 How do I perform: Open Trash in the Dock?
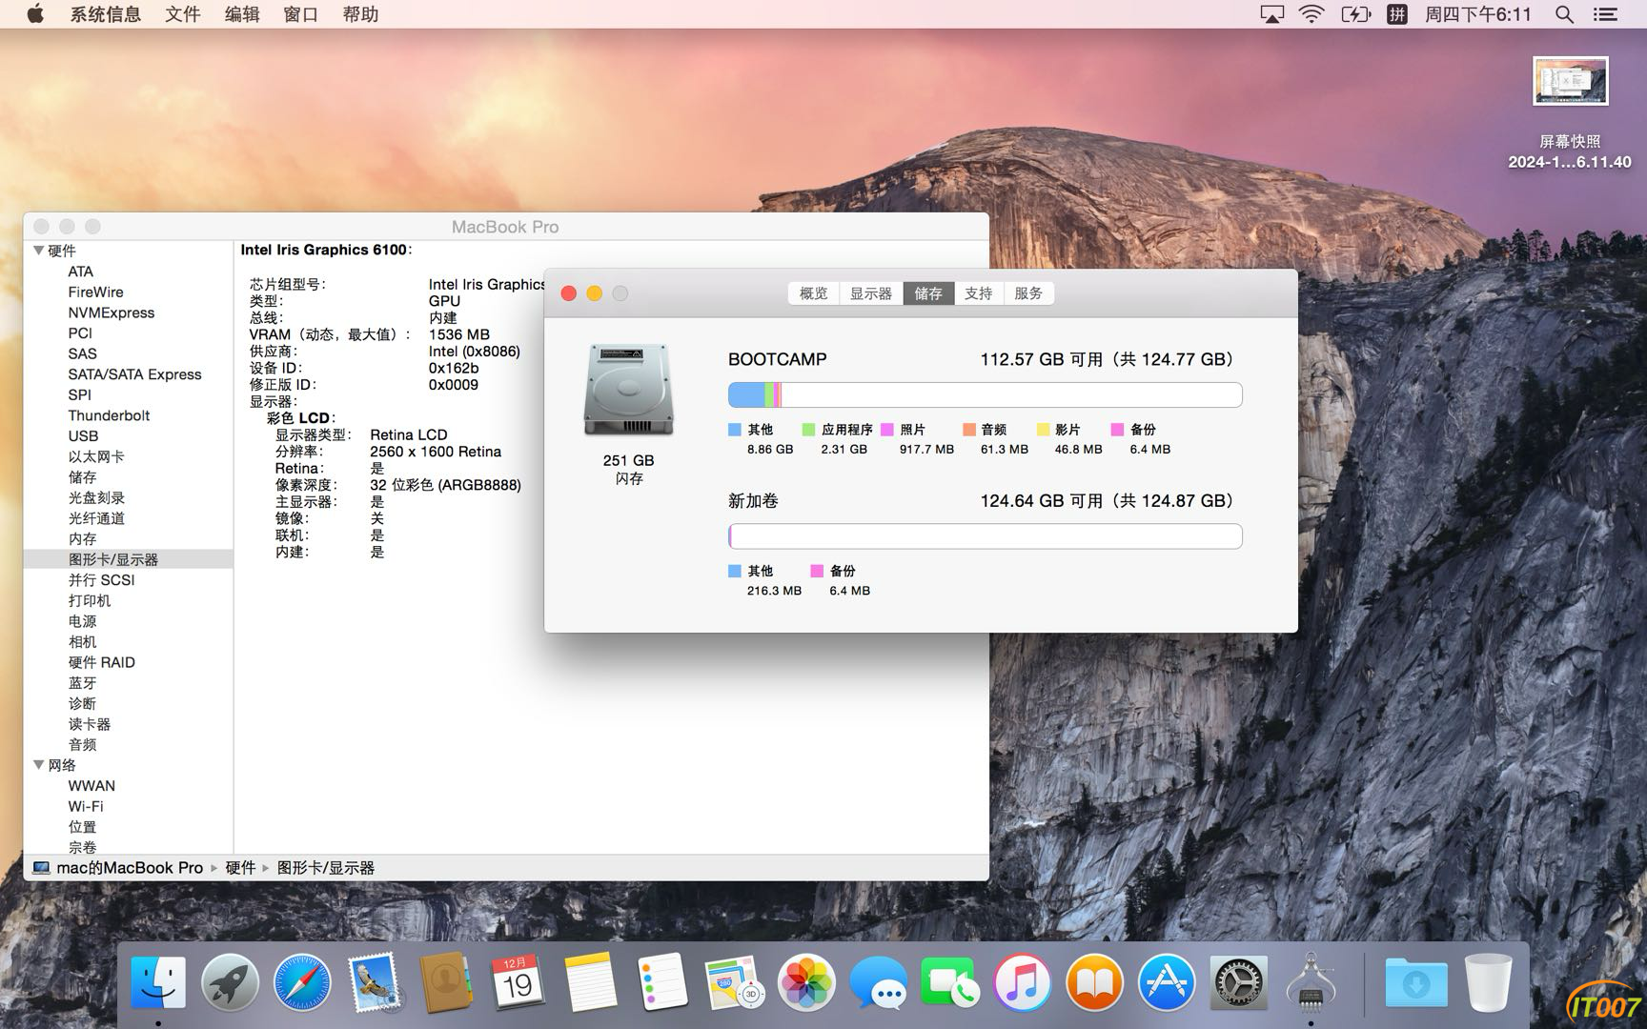tap(1488, 982)
